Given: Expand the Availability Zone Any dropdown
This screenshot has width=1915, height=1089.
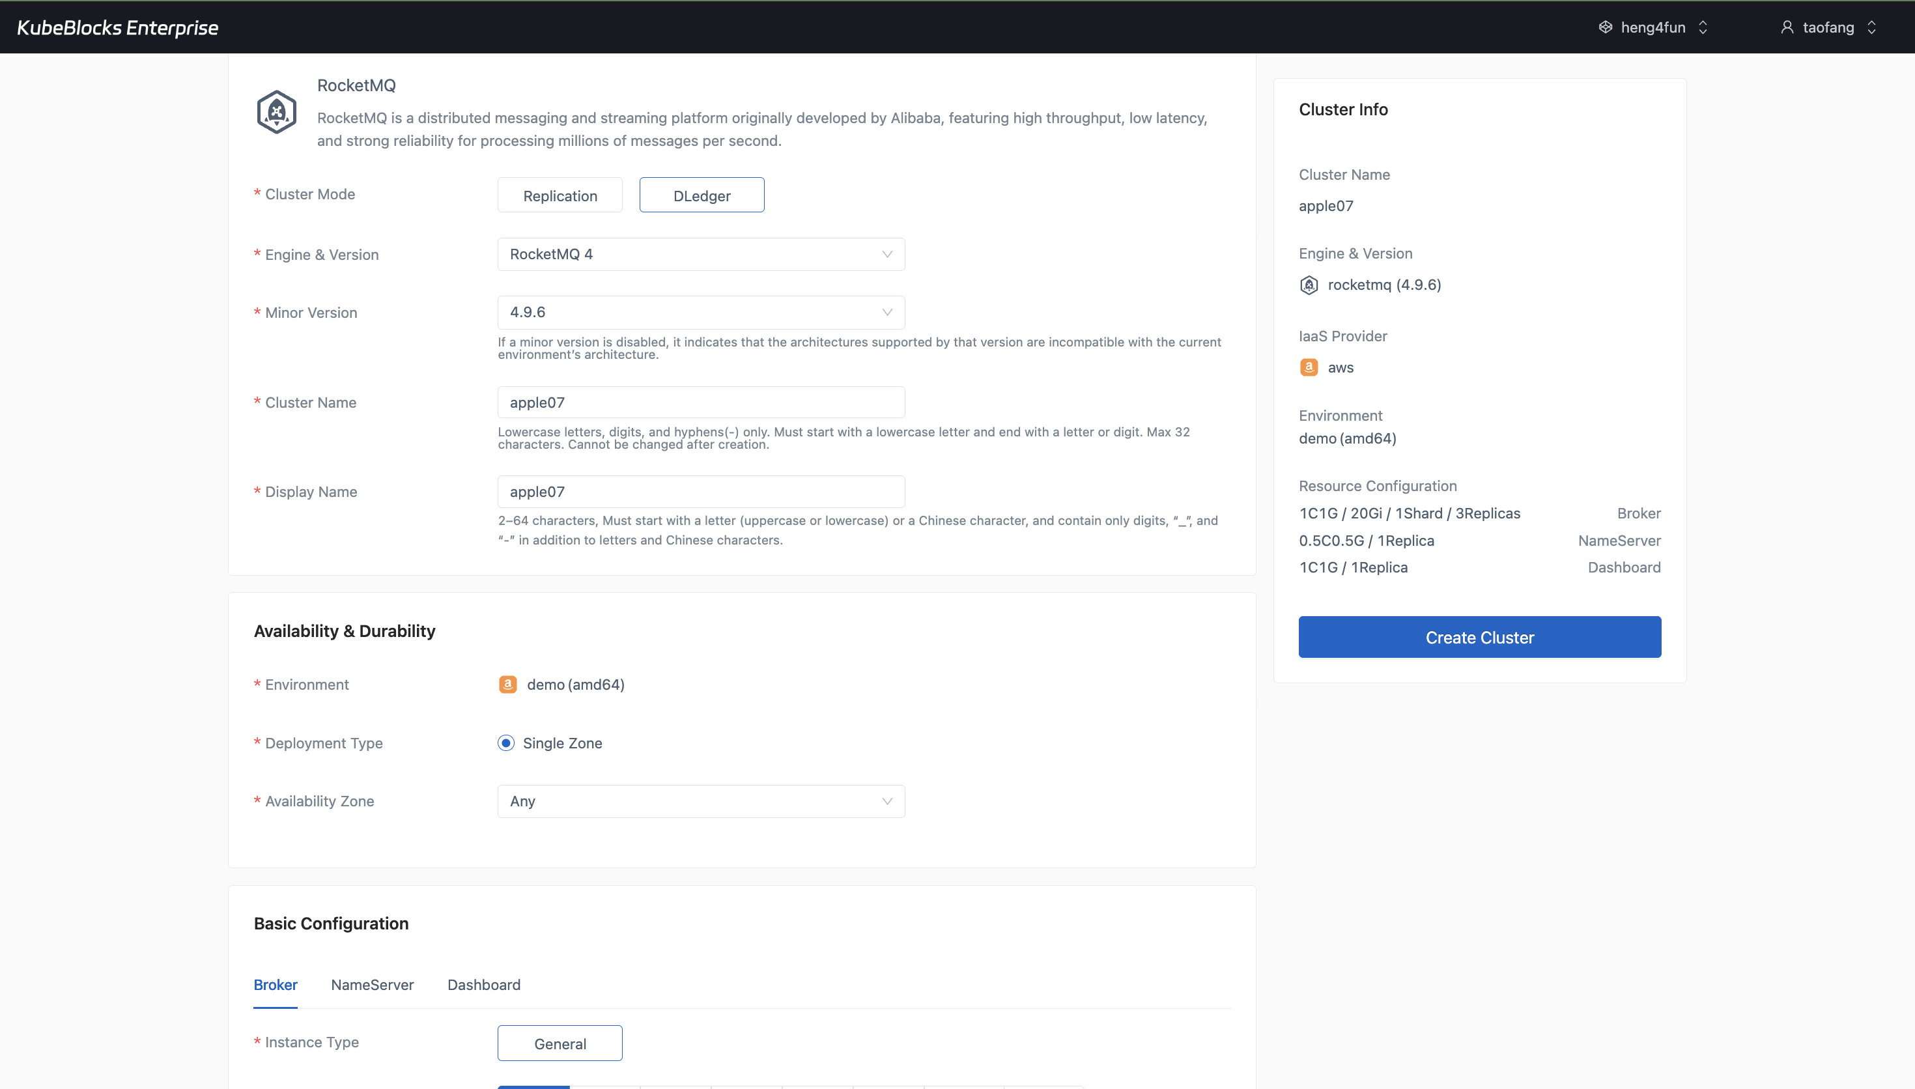Looking at the screenshot, I should [701, 801].
